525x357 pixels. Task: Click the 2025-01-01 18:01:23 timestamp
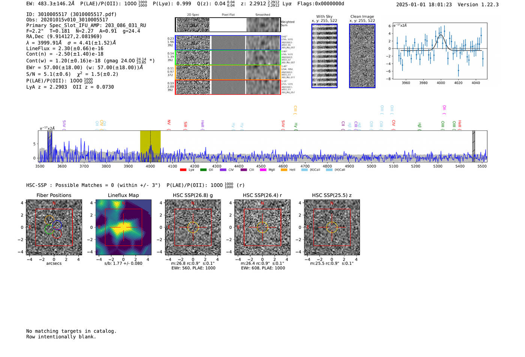coord(424,4)
